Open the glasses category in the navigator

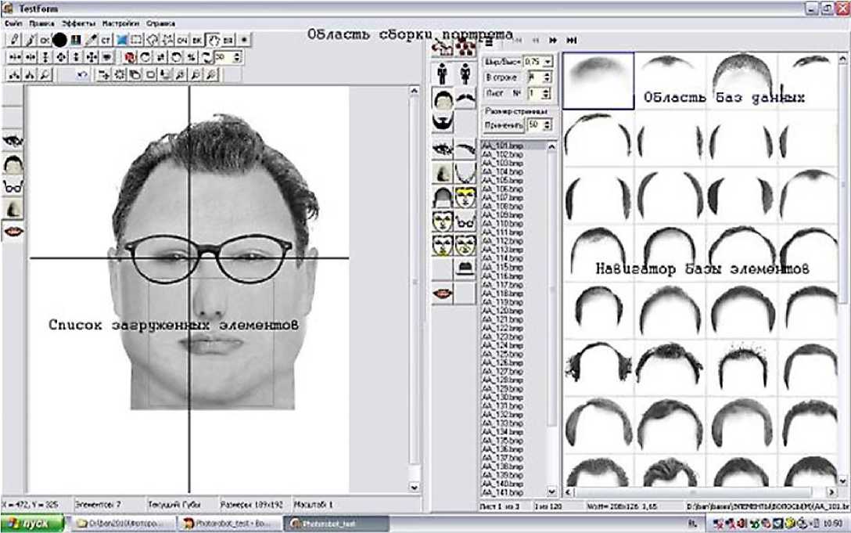click(x=466, y=221)
